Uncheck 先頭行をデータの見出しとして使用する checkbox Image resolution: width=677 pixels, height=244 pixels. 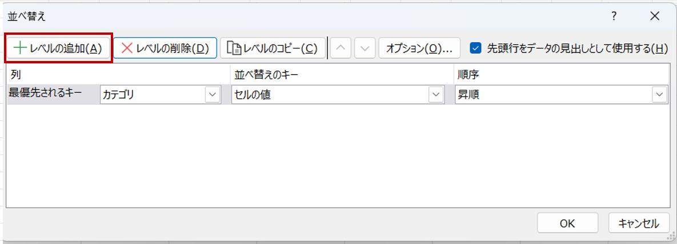pos(475,48)
